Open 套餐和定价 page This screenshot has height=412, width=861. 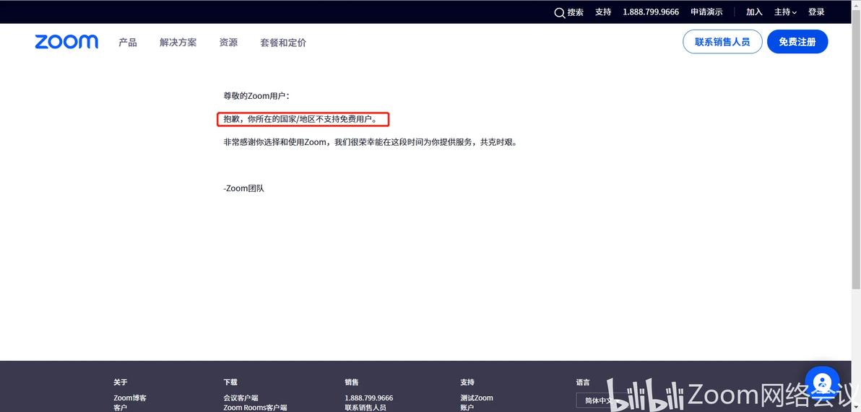pos(283,43)
